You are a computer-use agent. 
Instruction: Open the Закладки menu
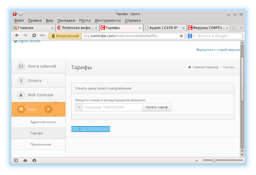click(x=66, y=21)
